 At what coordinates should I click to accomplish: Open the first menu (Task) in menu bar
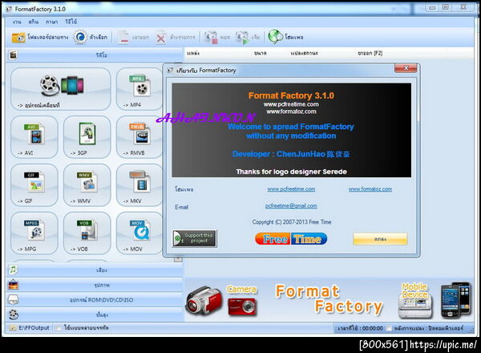(x=17, y=22)
